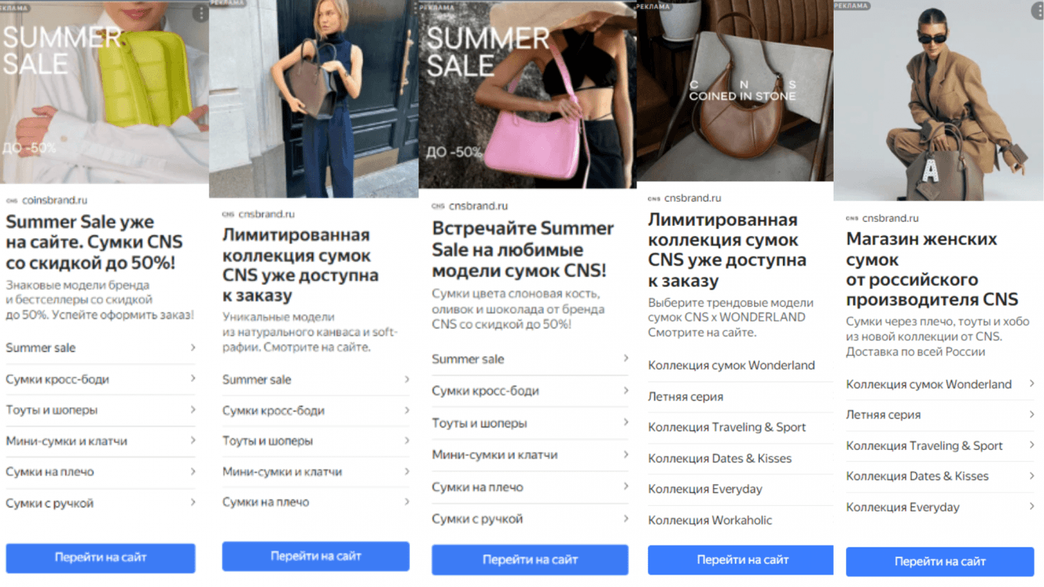Open the Коллекция Workaholic link

tap(710, 520)
